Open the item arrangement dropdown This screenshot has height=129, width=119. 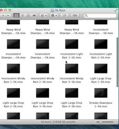(43, 15)
